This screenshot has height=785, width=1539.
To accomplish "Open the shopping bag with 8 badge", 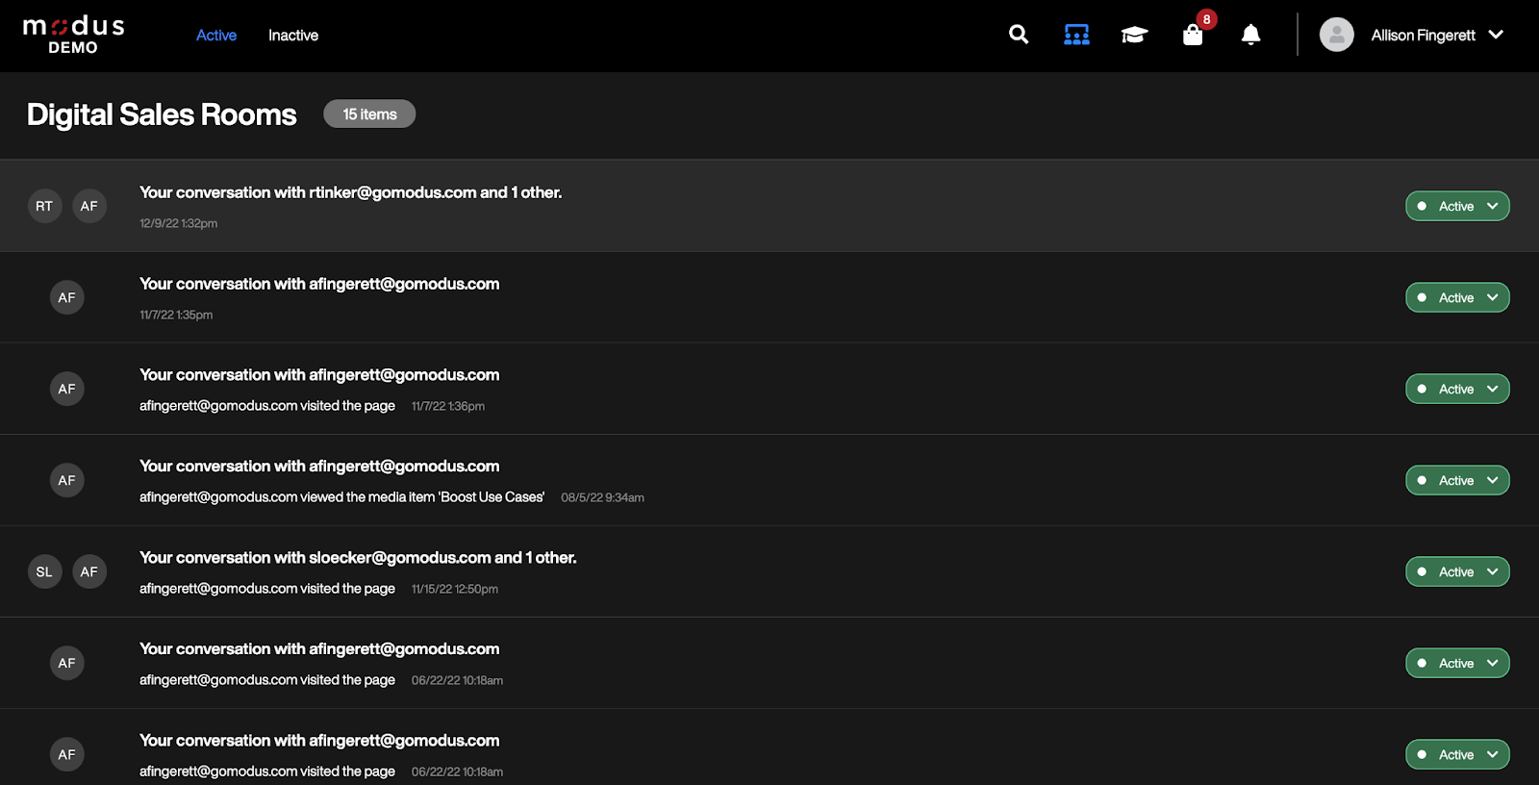I will (x=1193, y=36).
